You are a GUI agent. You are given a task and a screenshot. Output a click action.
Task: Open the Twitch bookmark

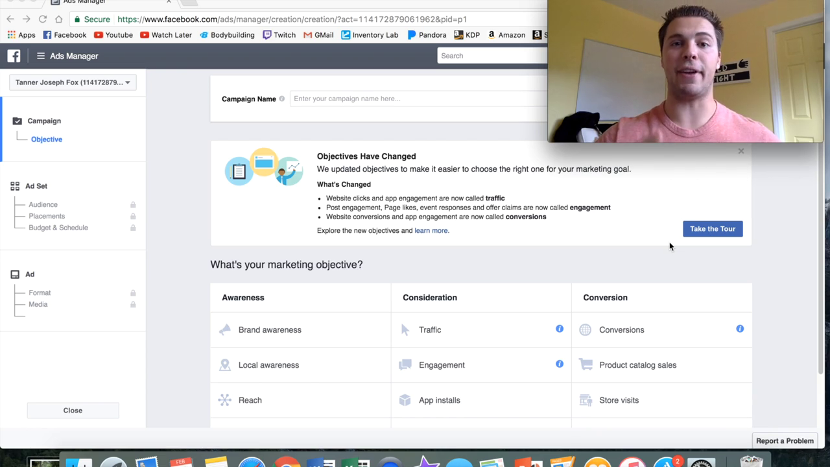tap(279, 35)
